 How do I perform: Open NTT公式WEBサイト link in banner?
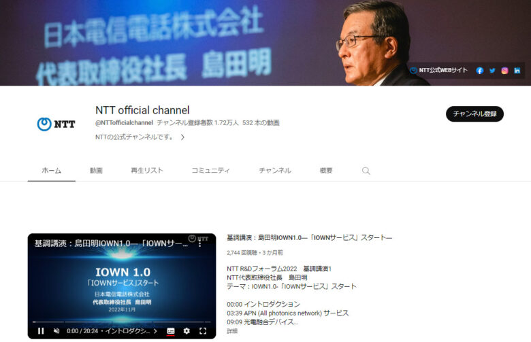click(x=438, y=70)
